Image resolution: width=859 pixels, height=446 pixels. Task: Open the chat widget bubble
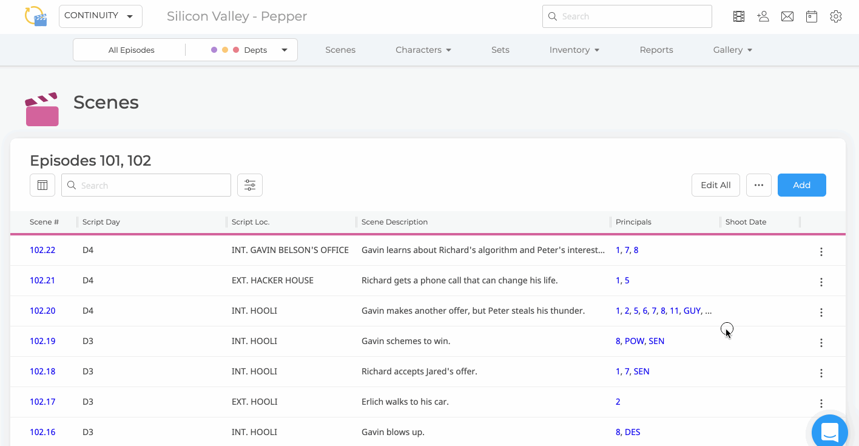click(x=830, y=431)
